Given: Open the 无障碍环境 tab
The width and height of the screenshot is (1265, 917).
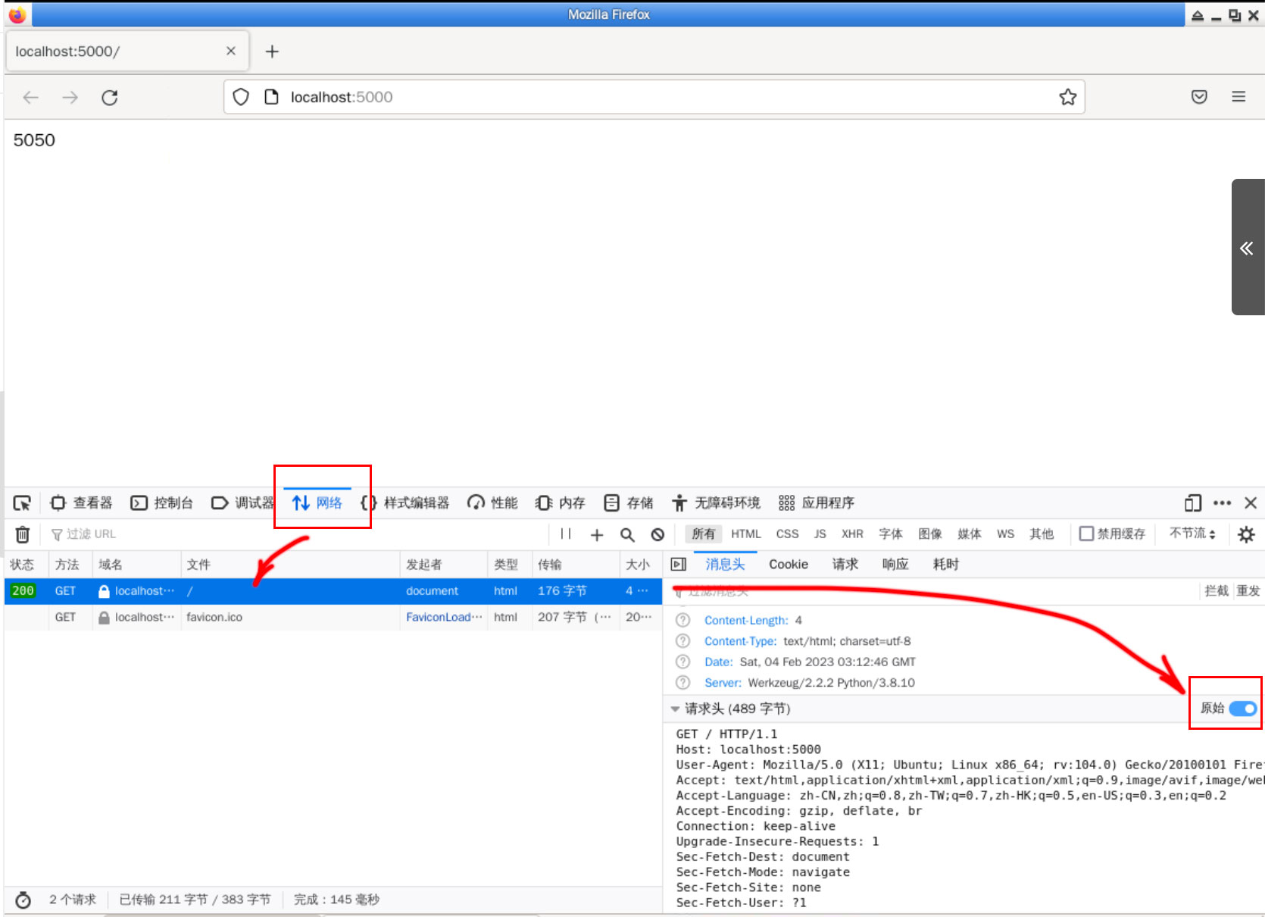Looking at the screenshot, I should (x=716, y=503).
